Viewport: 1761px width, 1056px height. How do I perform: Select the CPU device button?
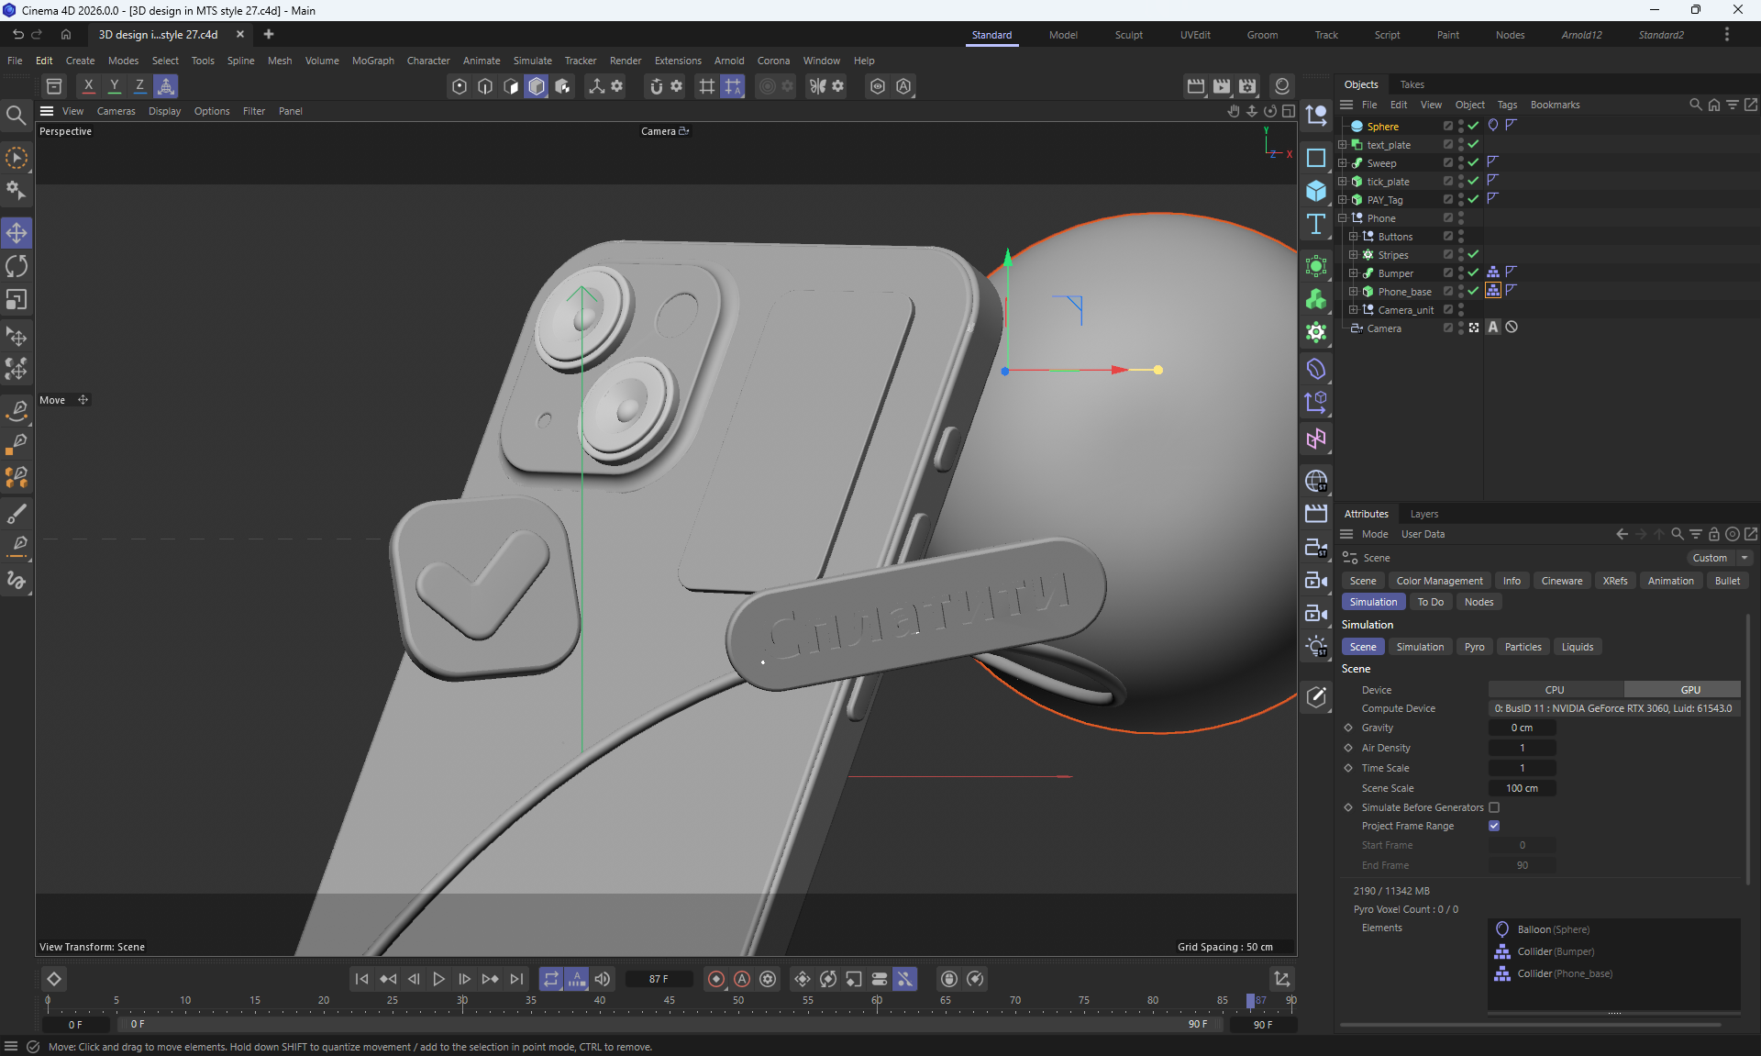(1555, 690)
